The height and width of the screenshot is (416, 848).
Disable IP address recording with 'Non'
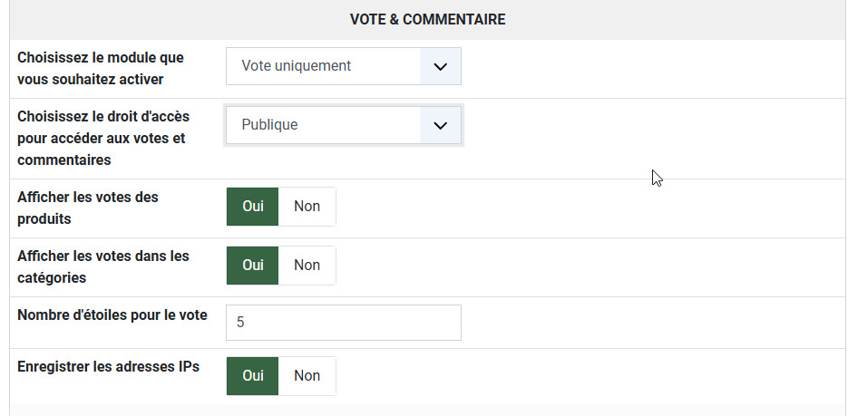tap(307, 376)
